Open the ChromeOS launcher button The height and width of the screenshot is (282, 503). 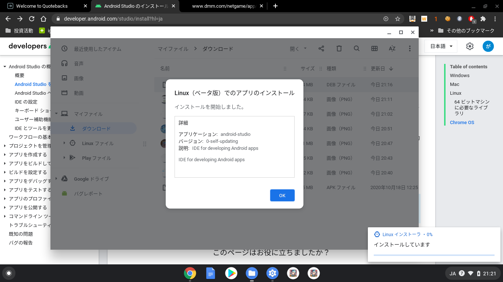coord(9,273)
